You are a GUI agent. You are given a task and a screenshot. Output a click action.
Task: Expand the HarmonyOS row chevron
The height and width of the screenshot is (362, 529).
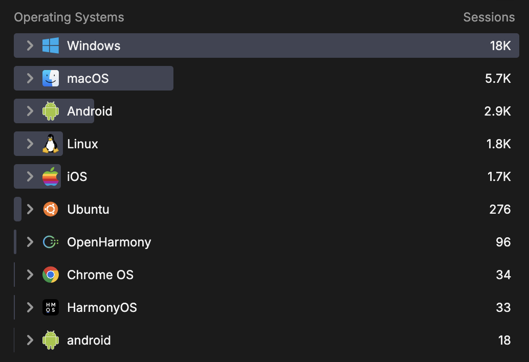[x=30, y=307]
